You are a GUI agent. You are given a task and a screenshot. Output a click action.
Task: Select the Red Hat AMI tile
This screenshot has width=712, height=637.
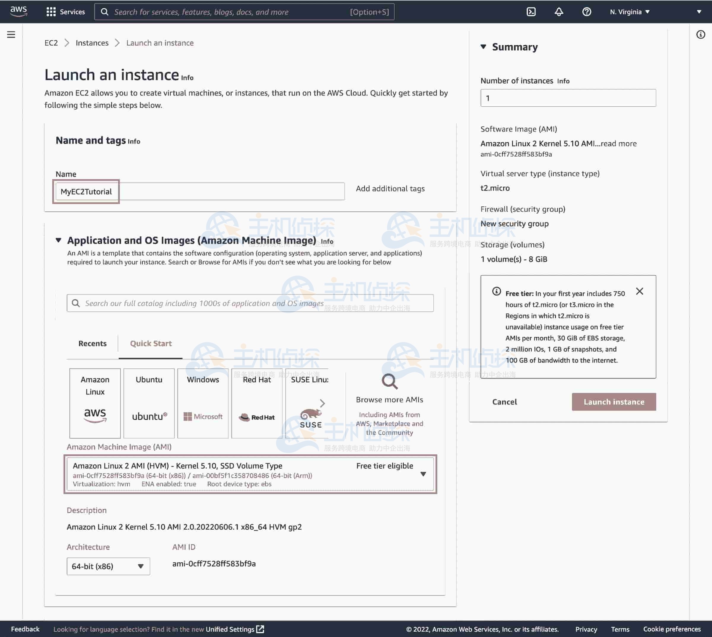[256, 403]
